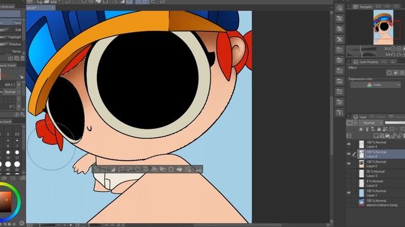Image resolution: width=405 pixels, height=227 pixels.
Task: Transfer to lower layer icon
Action: pos(393,136)
